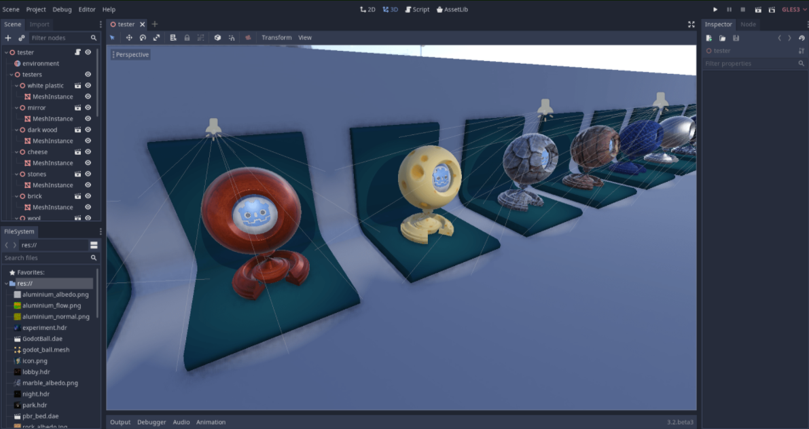Collapse the stones node
809x429 pixels.
(16, 174)
